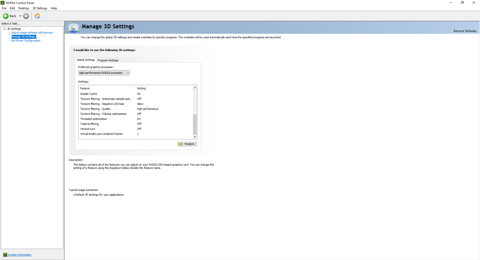Select Virtual Reality pre-rendered frames row
The width and height of the screenshot is (480, 260).
click(136, 134)
